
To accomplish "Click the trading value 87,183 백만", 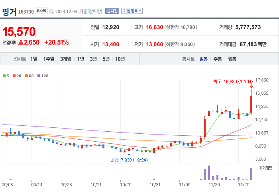I will [253, 44].
